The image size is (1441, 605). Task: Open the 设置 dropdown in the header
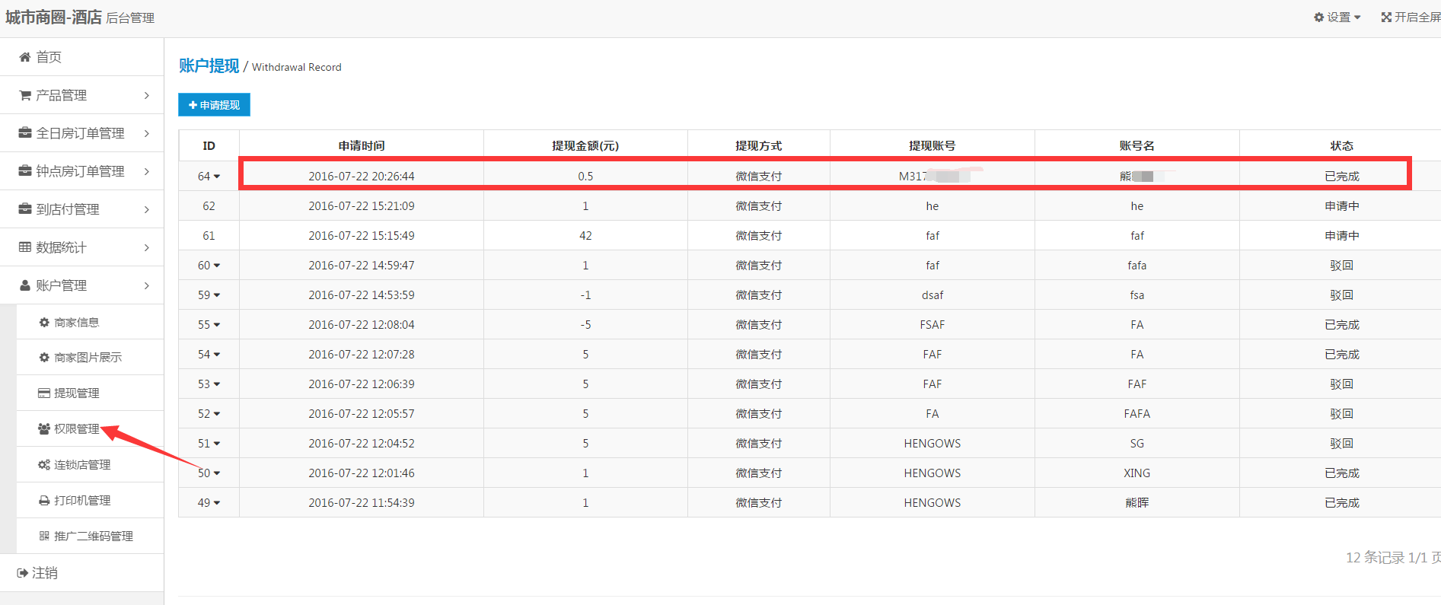click(1337, 18)
